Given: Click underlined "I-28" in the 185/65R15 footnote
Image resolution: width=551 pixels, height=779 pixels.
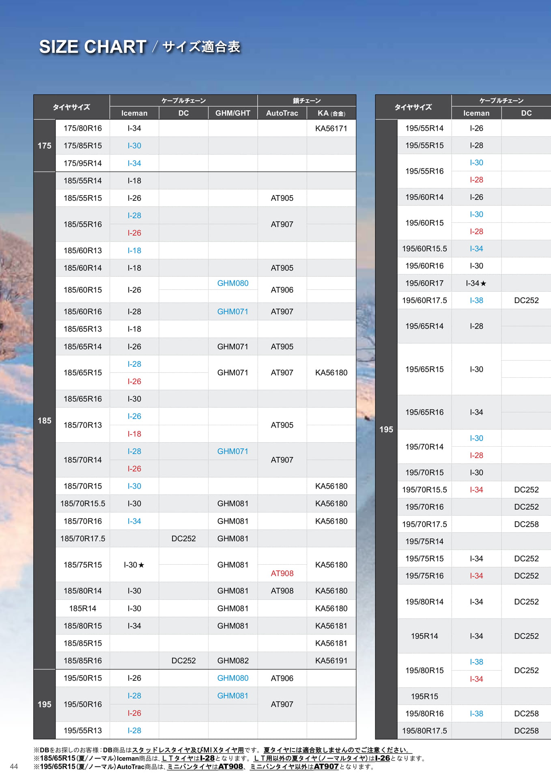Looking at the screenshot, I should click(x=207, y=758).
